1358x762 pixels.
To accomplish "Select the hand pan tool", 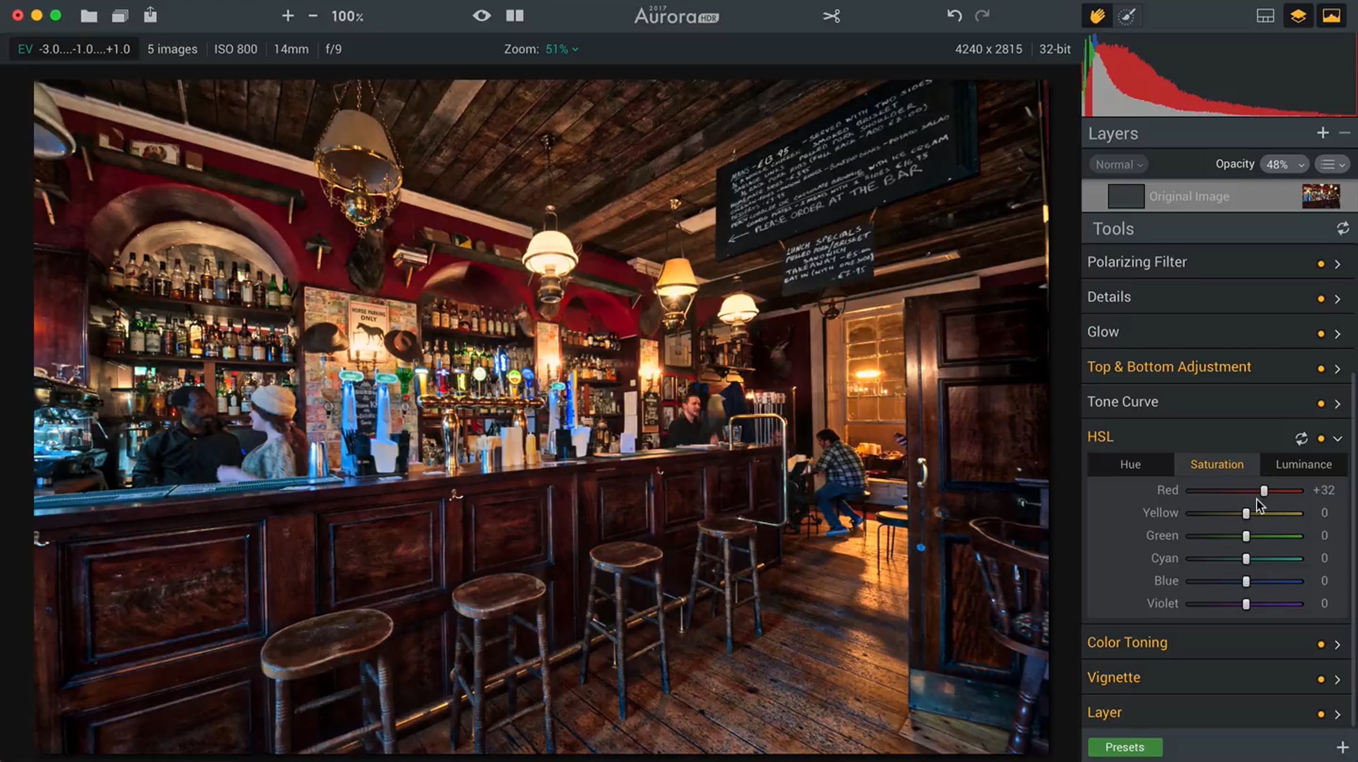I will click(1097, 16).
